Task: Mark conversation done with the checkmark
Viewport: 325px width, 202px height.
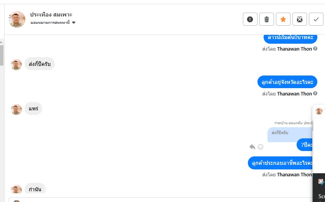Action: (x=316, y=19)
